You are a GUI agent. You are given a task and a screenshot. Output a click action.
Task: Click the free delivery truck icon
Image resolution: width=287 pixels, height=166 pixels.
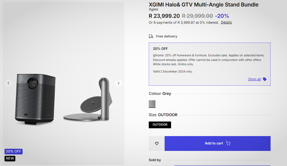tap(151, 36)
